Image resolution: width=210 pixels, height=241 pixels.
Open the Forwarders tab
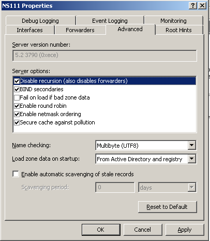click(x=80, y=30)
